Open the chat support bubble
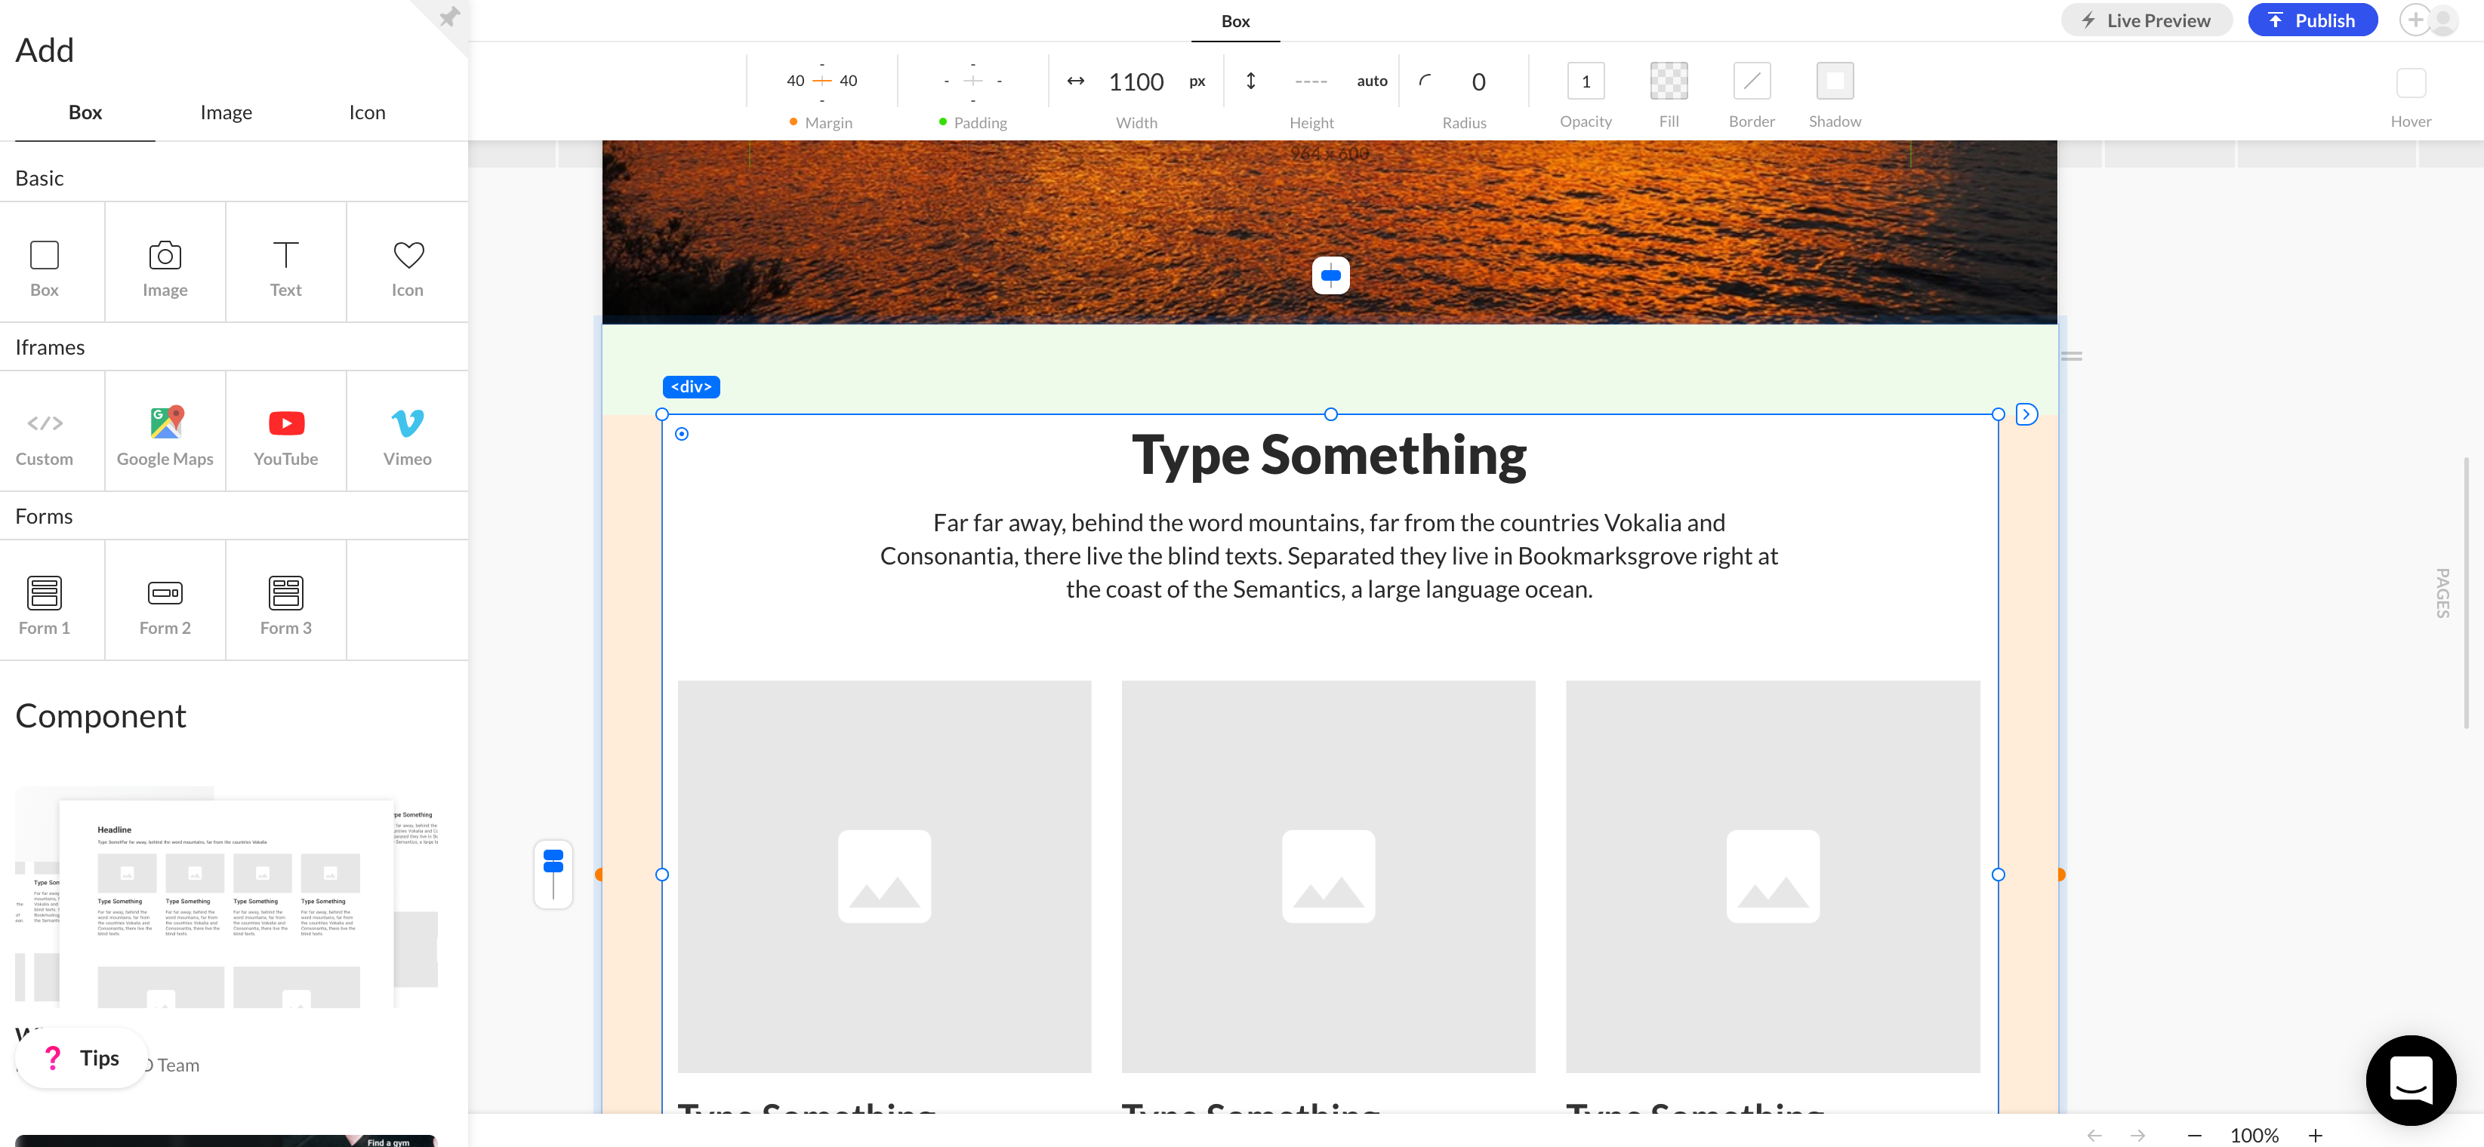The width and height of the screenshot is (2484, 1147). (2411, 1081)
